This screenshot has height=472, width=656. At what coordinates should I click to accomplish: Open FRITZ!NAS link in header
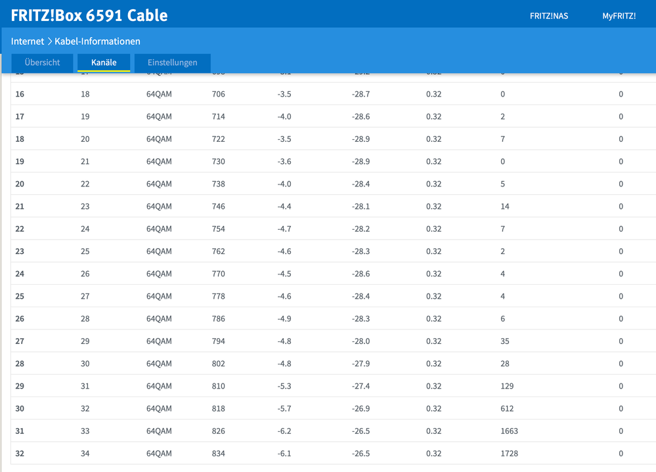coord(549,16)
